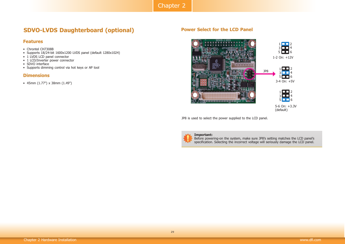This screenshot has width=345, height=244.
Task: Click the Chrontel chip on the board photo
Action: (216, 64)
